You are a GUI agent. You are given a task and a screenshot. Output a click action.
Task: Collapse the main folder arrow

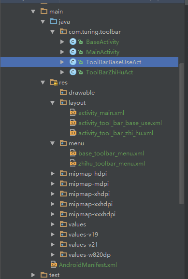click(x=33, y=12)
